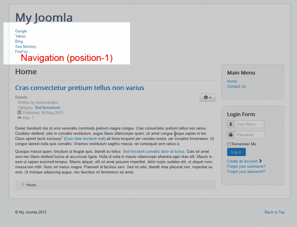Enable the Remember Me checkbox
Image resolution: width=297 pixels, height=227 pixels.
point(229,144)
